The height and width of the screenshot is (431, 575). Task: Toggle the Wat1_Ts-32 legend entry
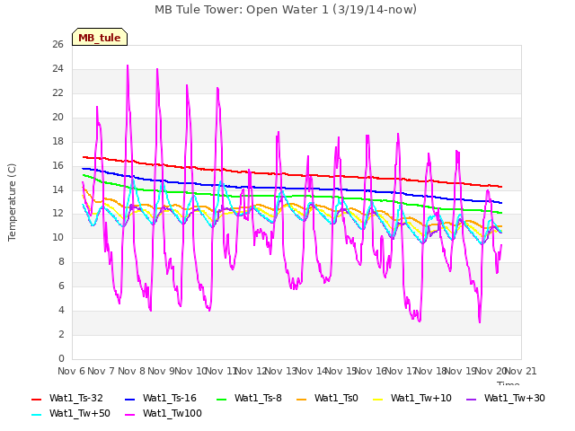[67, 398]
